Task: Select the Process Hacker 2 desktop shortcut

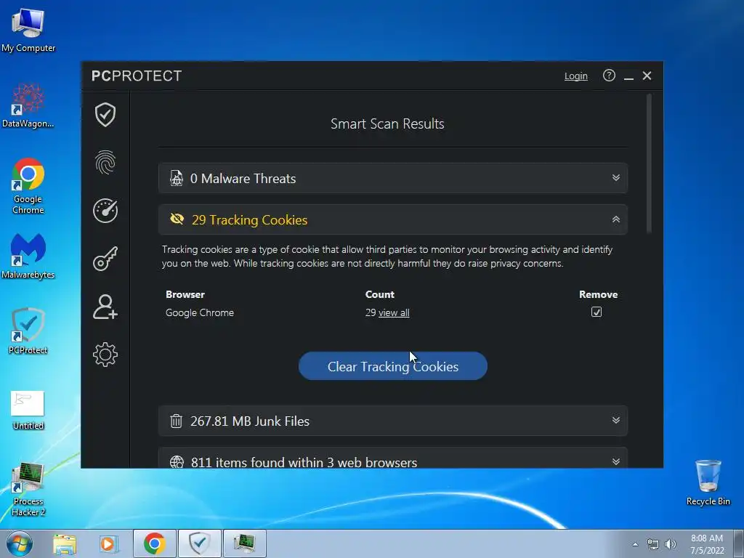Action: (x=28, y=490)
